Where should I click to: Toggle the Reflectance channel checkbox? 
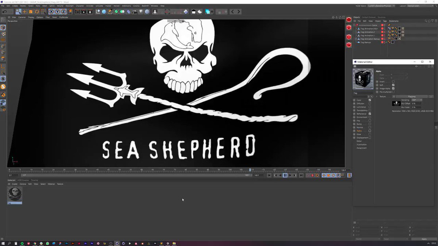pyautogui.click(x=370, y=114)
